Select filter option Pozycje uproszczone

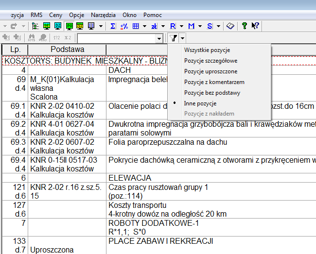point(211,71)
